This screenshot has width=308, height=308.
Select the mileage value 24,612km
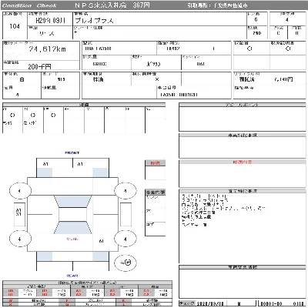pos(48,49)
